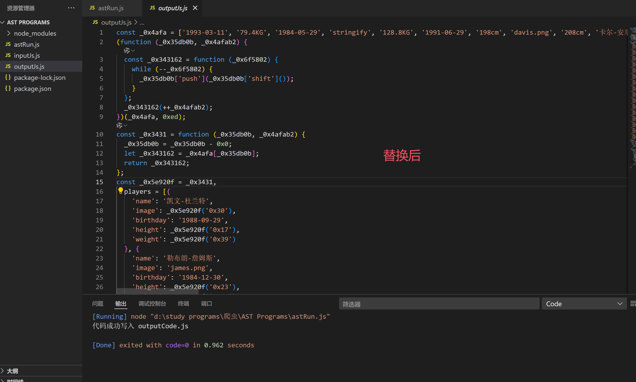Expand the node_modules folder
This screenshot has height=382, width=636.
click(9, 33)
